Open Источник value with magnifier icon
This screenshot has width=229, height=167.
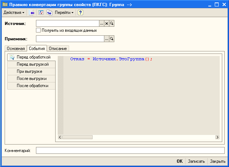111,24
